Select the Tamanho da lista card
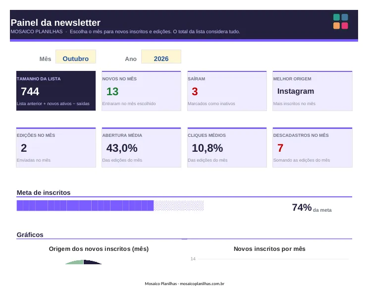 click(56, 91)
